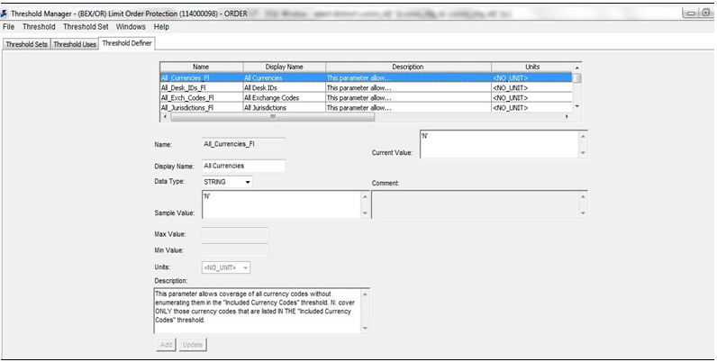Viewport: 717px width, 362px height.
Task: Click into the Sample Value text area
Action: pos(281,204)
